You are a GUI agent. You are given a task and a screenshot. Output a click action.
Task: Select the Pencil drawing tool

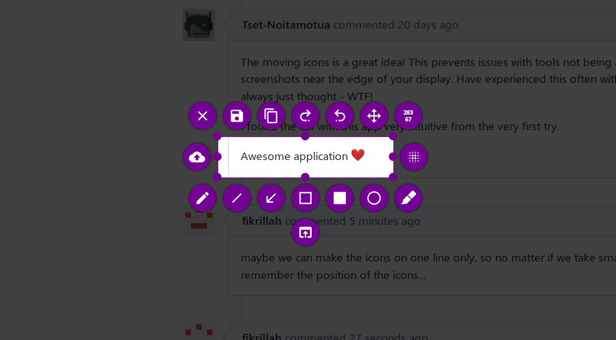click(203, 198)
